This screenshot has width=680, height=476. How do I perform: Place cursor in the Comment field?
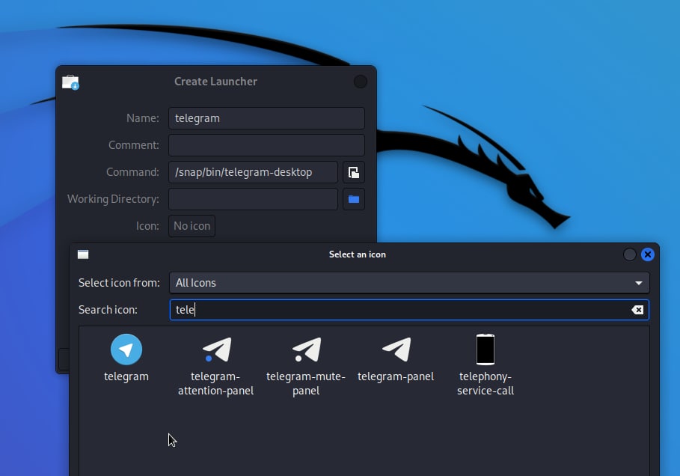(266, 144)
